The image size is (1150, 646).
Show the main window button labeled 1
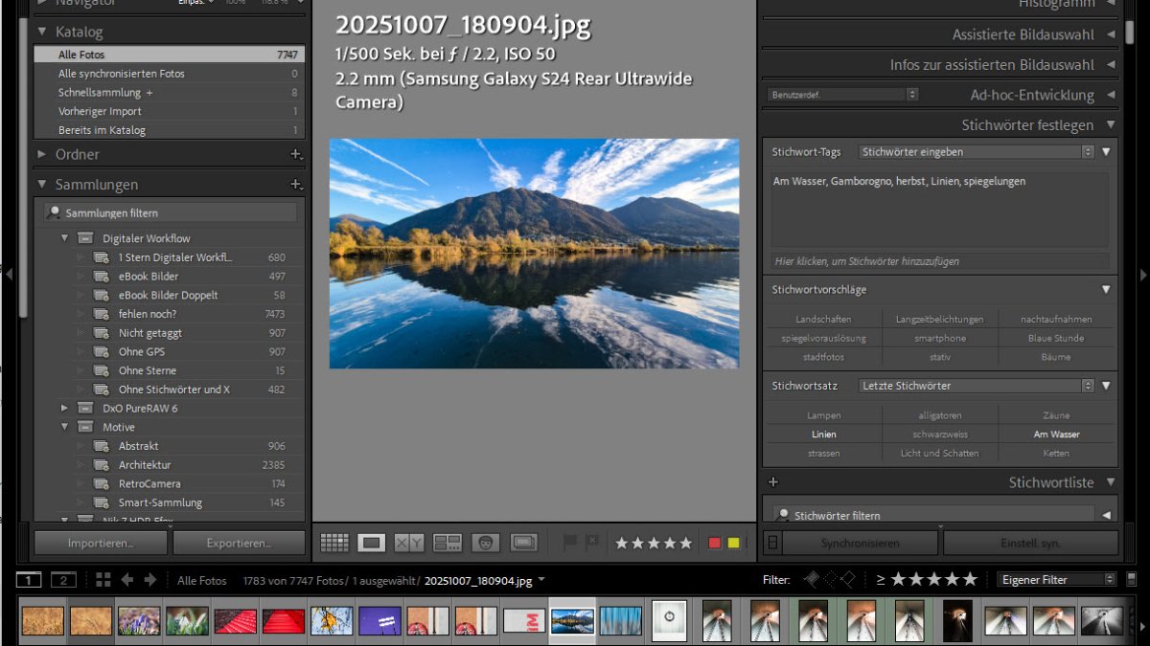tap(30, 580)
